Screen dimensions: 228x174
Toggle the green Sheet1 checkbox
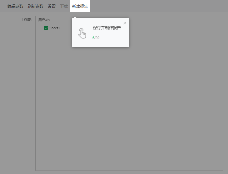(46, 28)
